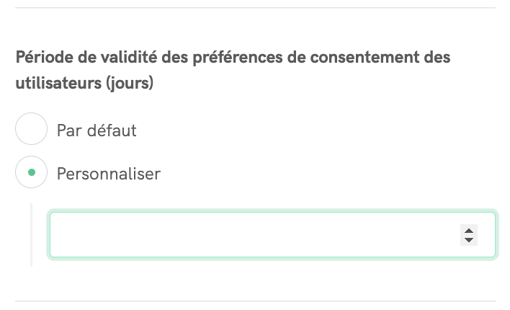Switch consent validity to default option
The width and height of the screenshot is (510, 310).
[x=31, y=130]
